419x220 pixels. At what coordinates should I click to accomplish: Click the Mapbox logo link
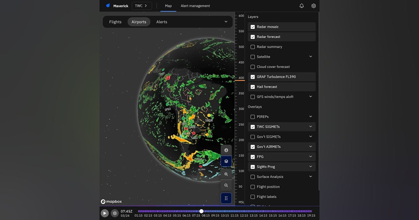(x=111, y=201)
